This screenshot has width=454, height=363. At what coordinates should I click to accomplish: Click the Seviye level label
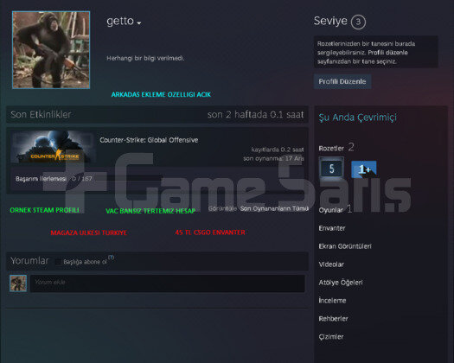pyautogui.click(x=330, y=21)
